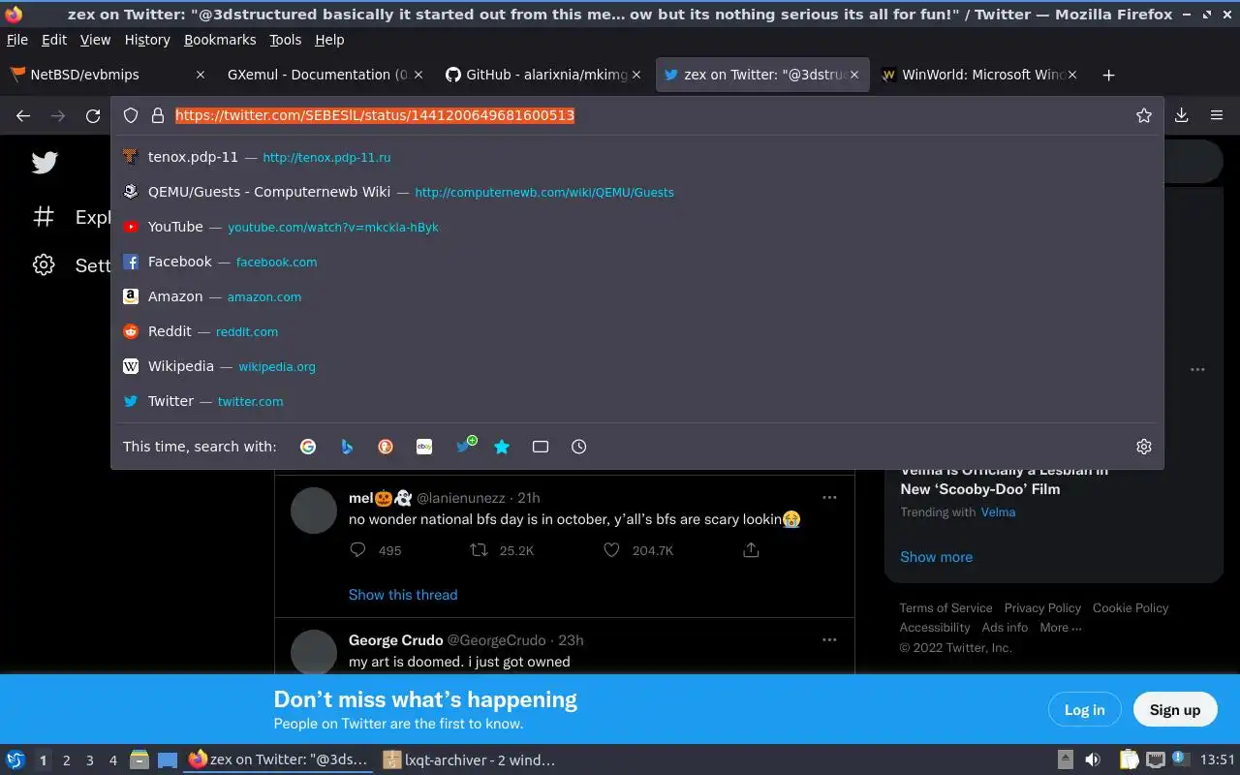Search with DuckDuckGo engine icon
This screenshot has height=775, width=1240.
tap(386, 447)
